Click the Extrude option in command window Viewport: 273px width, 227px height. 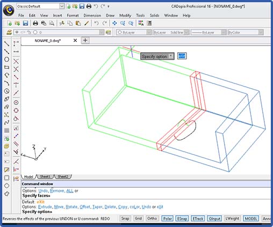(45, 207)
